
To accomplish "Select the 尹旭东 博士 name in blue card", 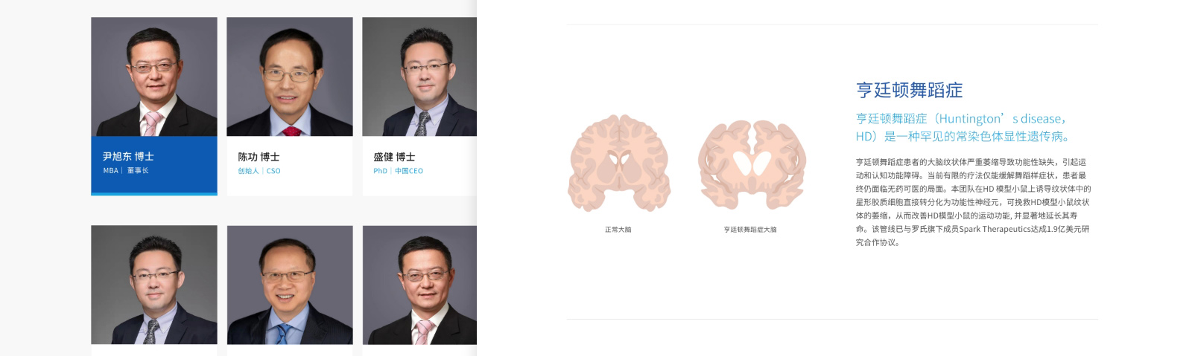I will [x=128, y=156].
